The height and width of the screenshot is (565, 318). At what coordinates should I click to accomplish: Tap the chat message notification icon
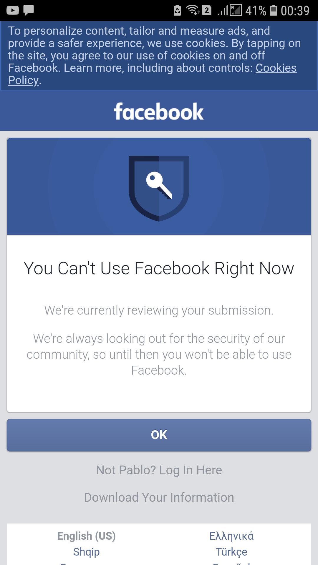29,11
